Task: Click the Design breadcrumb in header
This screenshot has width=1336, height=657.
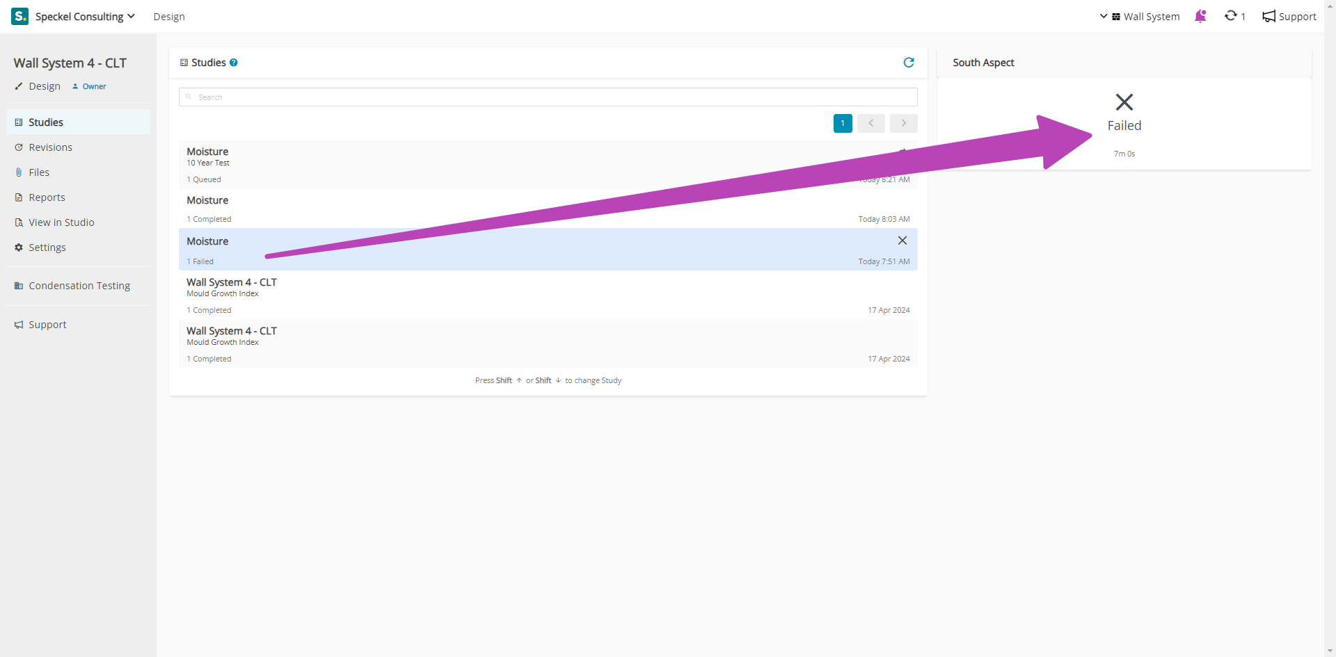Action: (x=169, y=17)
